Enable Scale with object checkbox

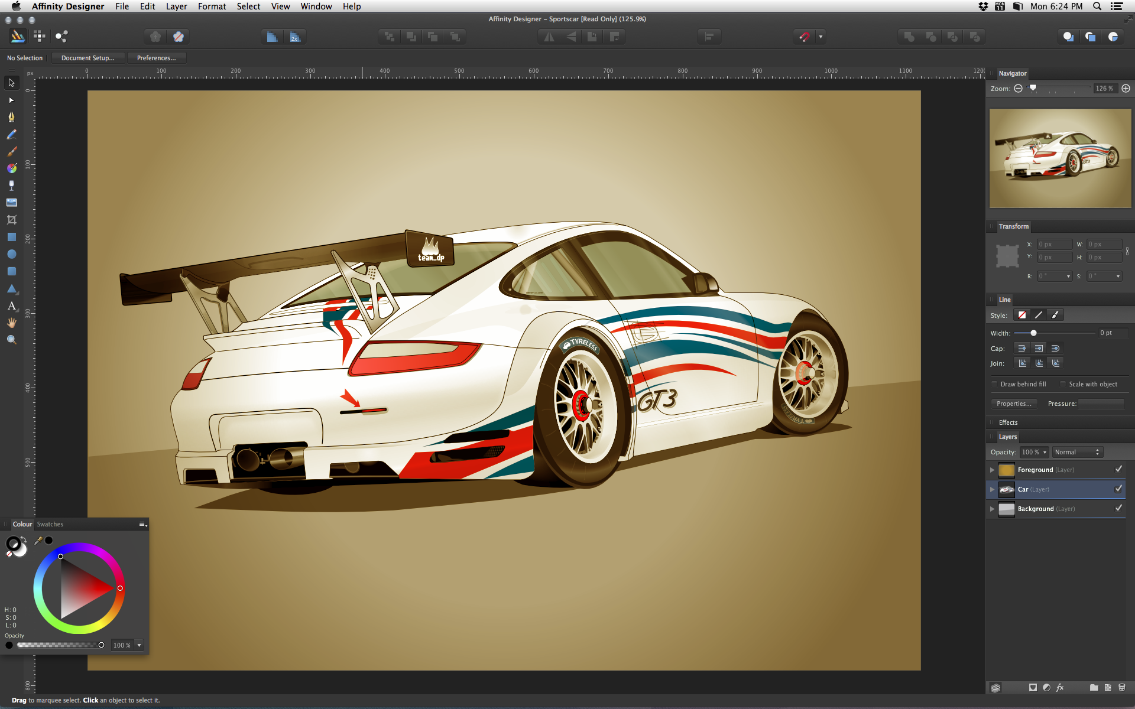coord(1063,384)
